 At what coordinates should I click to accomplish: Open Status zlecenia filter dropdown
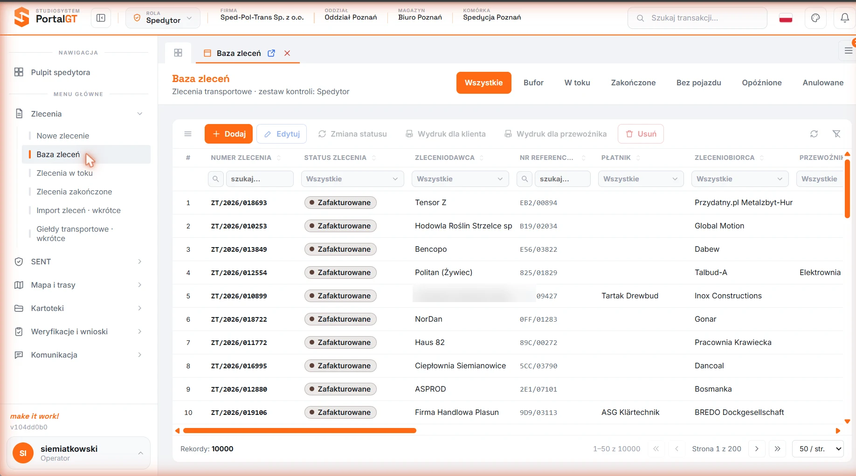pos(352,179)
